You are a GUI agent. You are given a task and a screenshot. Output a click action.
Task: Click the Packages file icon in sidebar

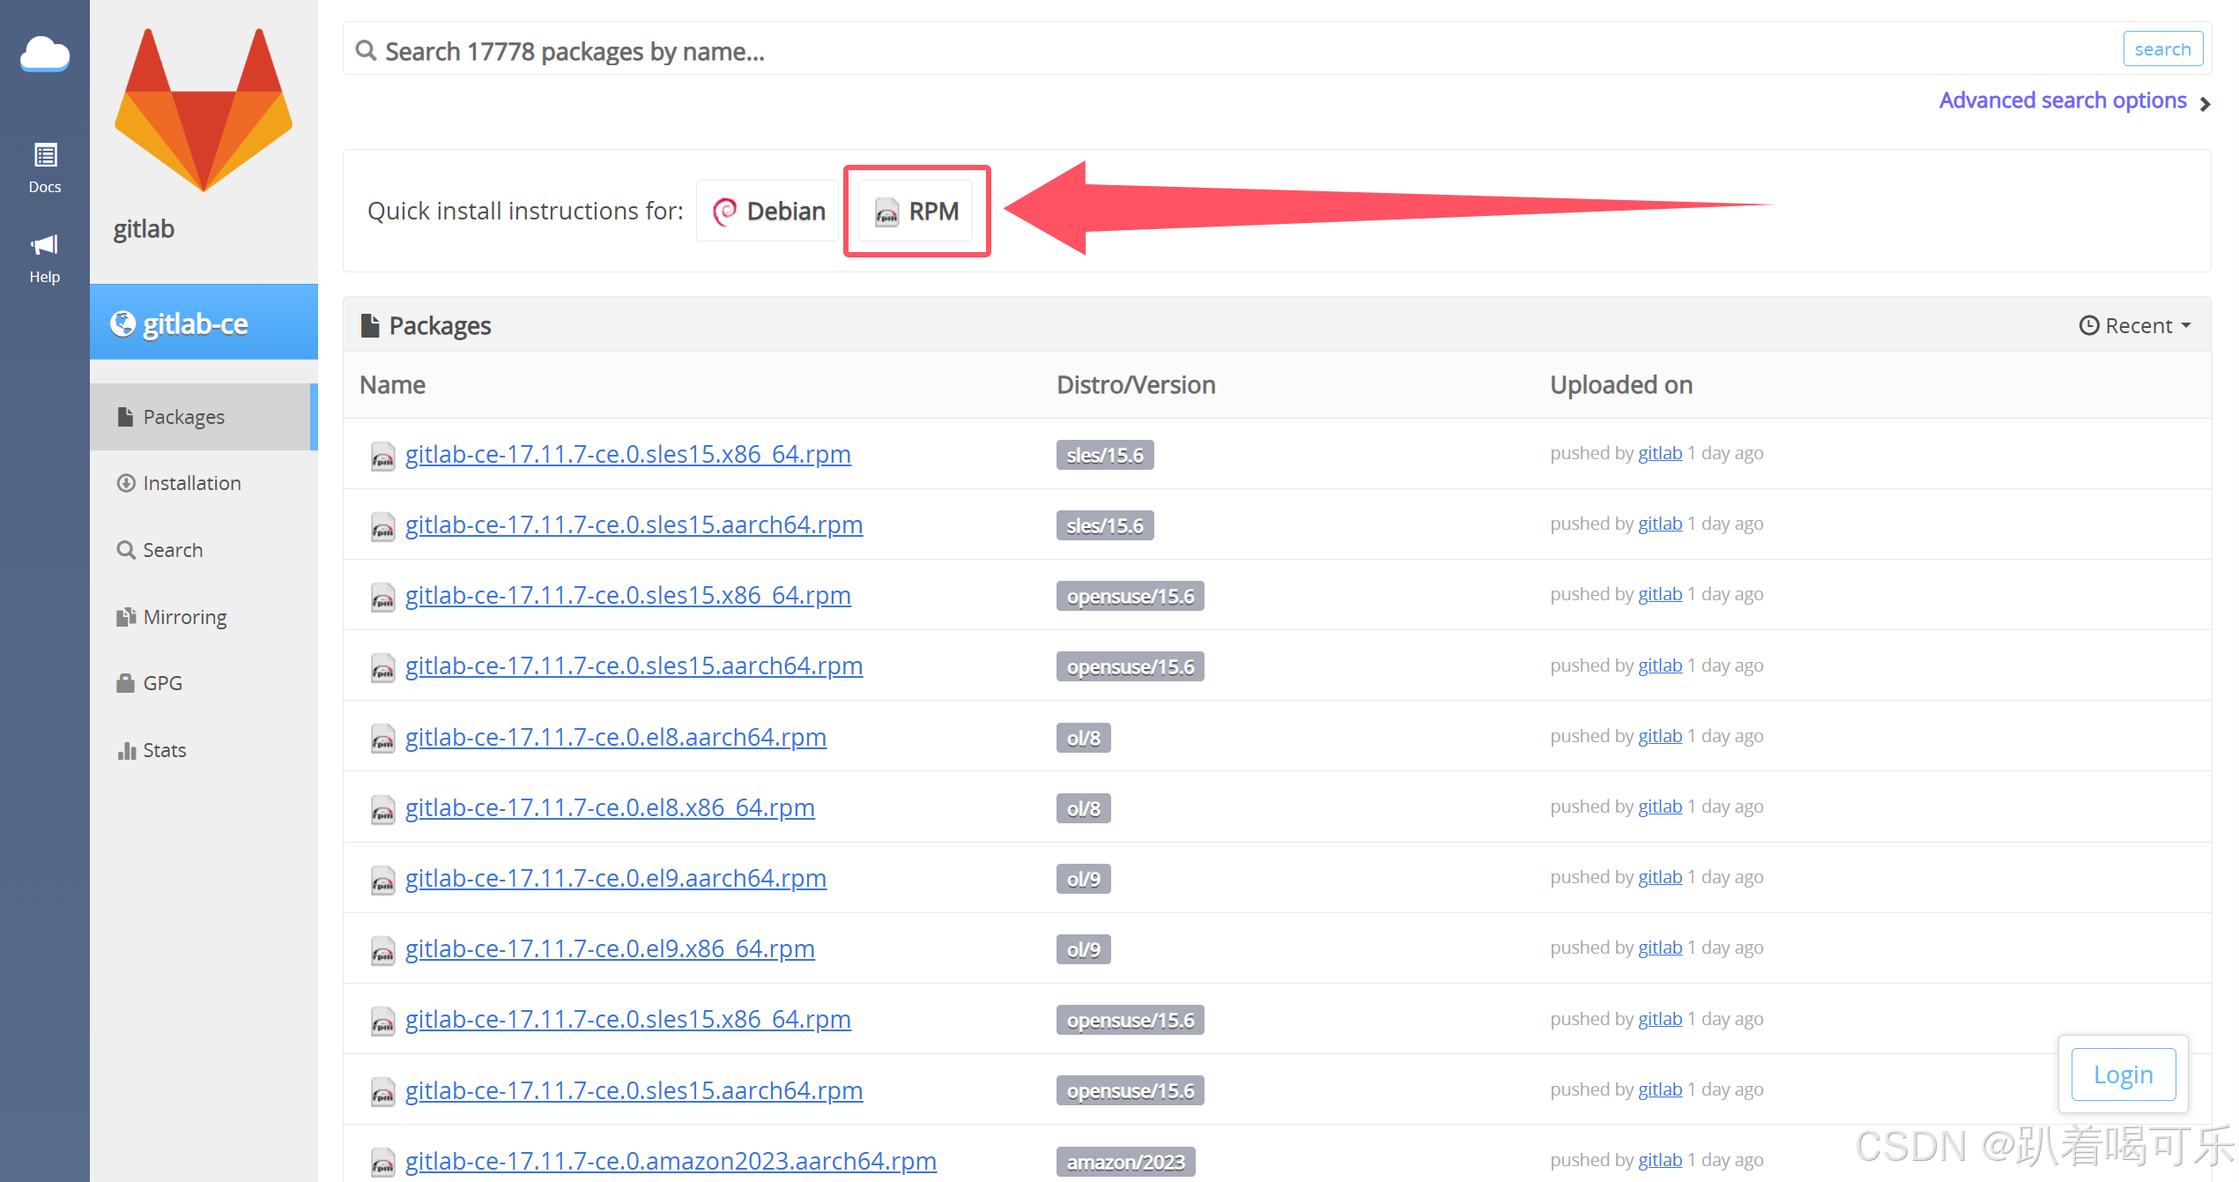pos(125,417)
